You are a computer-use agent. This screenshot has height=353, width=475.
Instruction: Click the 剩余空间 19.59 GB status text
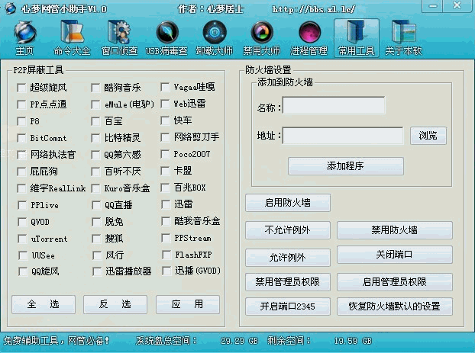[320, 341]
